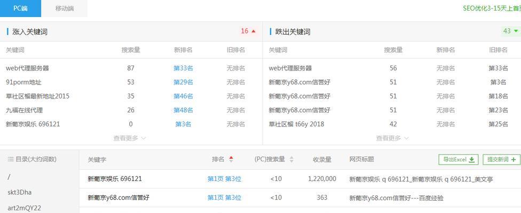
Task: Click the 关键字 column header
Action: click(97, 160)
